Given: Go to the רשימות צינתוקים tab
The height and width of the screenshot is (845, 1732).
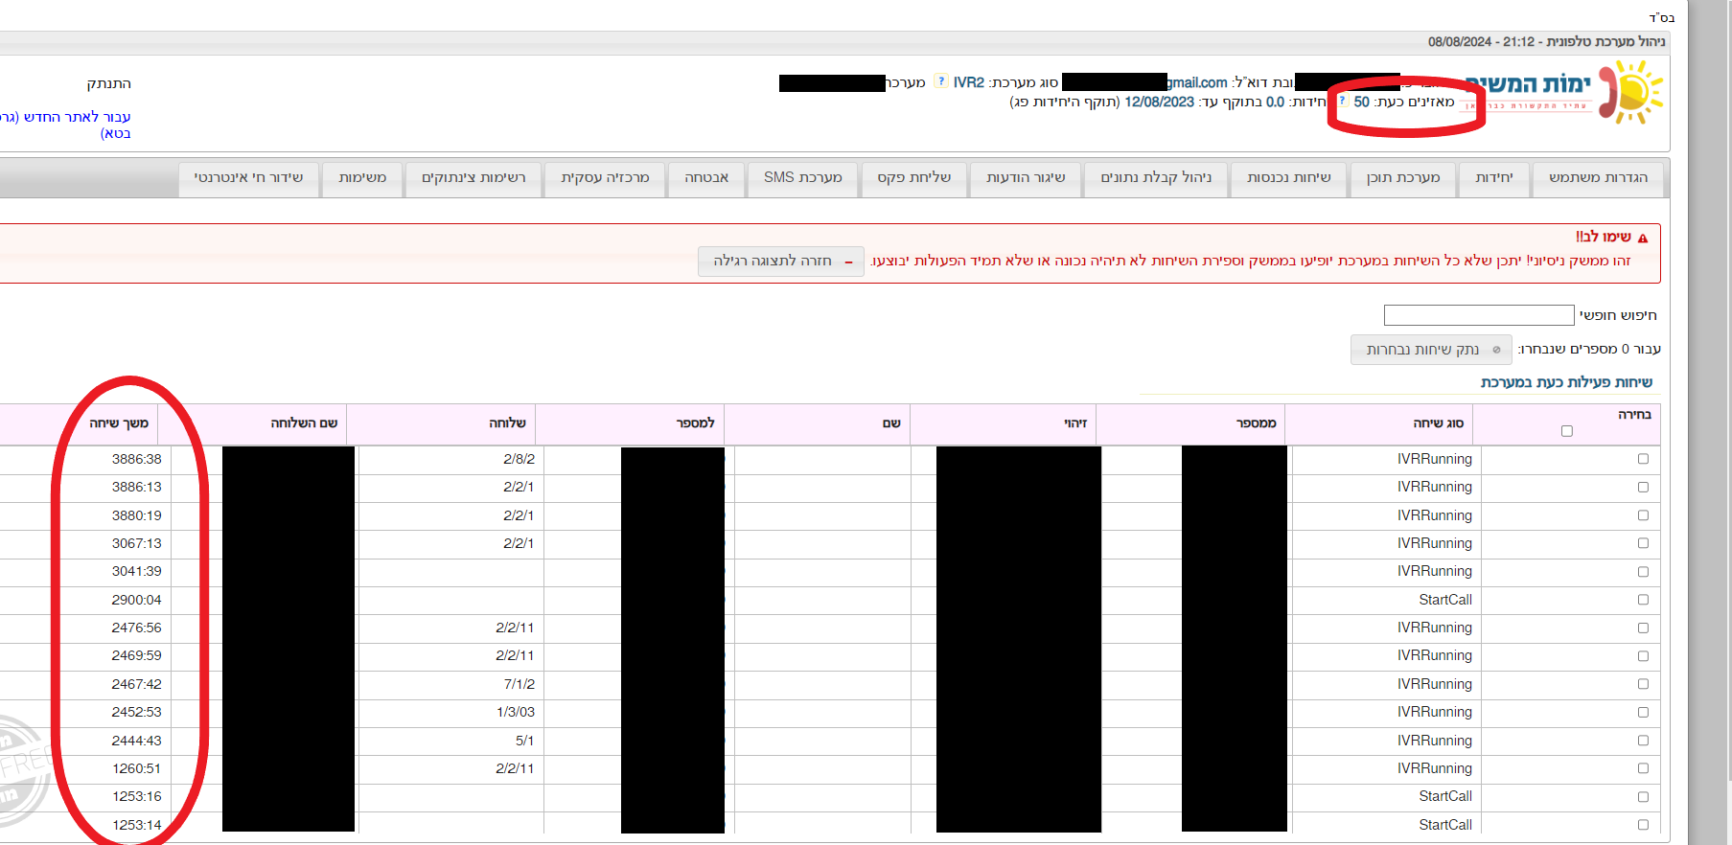Looking at the screenshot, I should [x=473, y=178].
